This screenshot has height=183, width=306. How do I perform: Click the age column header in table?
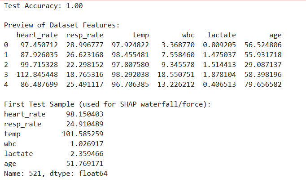275,35
